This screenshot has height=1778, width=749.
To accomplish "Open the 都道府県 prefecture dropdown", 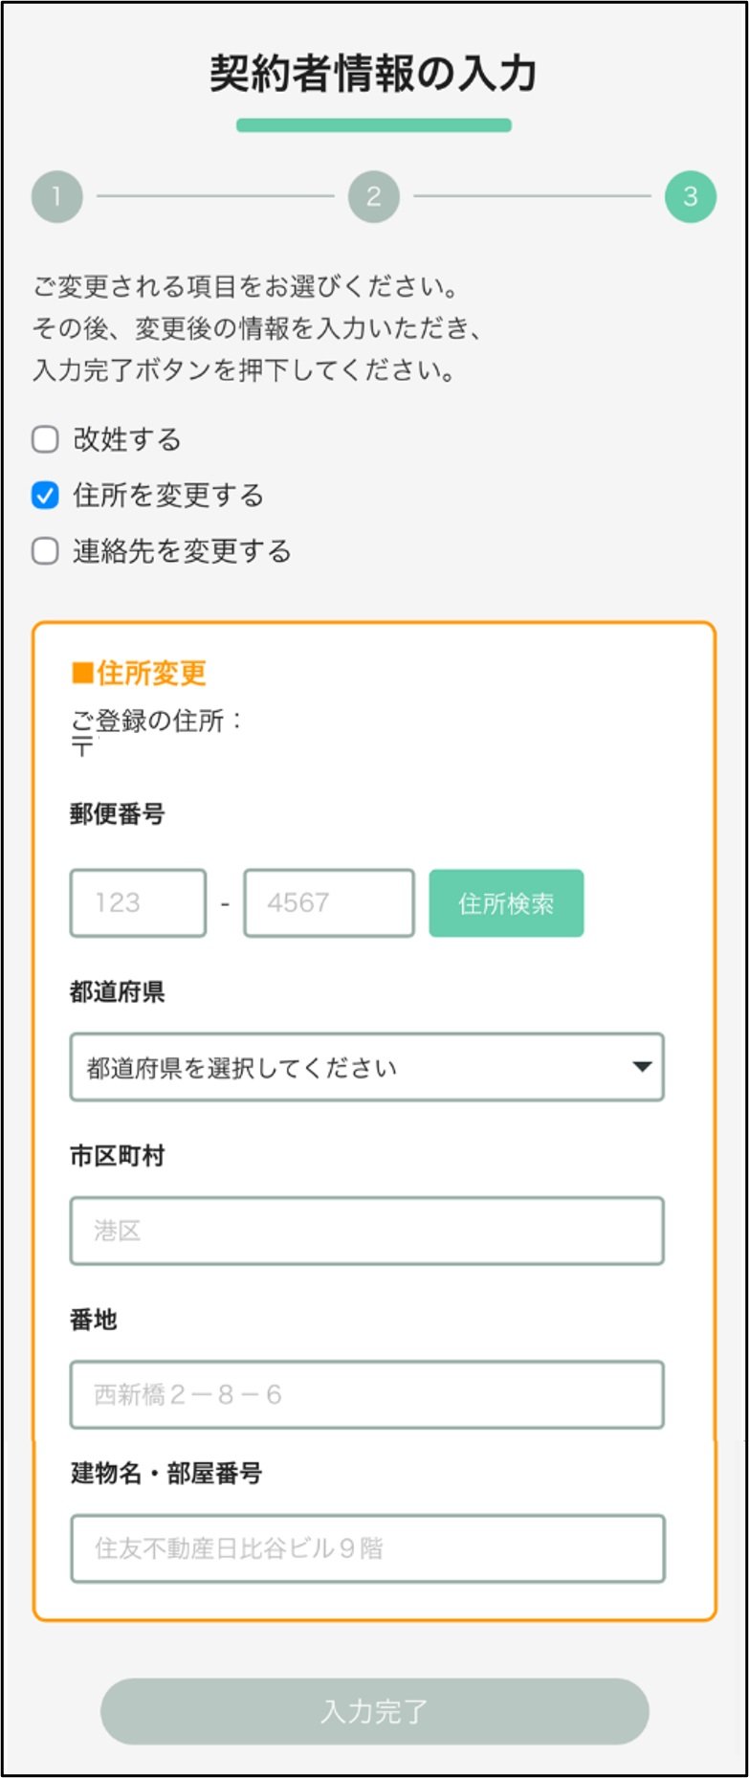I will (367, 1068).
